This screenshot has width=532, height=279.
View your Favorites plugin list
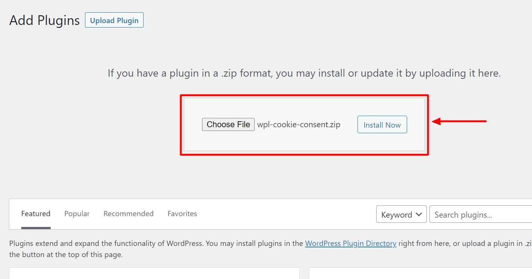(x=182, y=214)
